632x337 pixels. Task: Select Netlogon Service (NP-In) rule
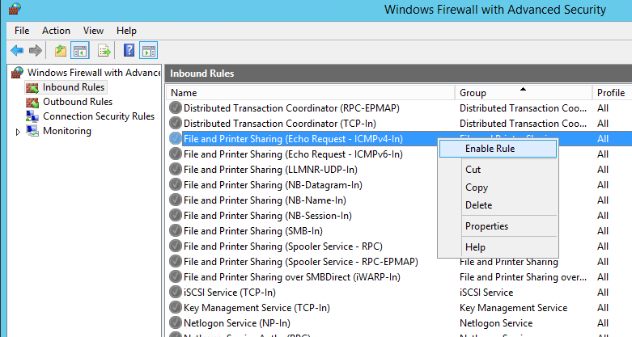pyautogui.click(x=237, y=323)
